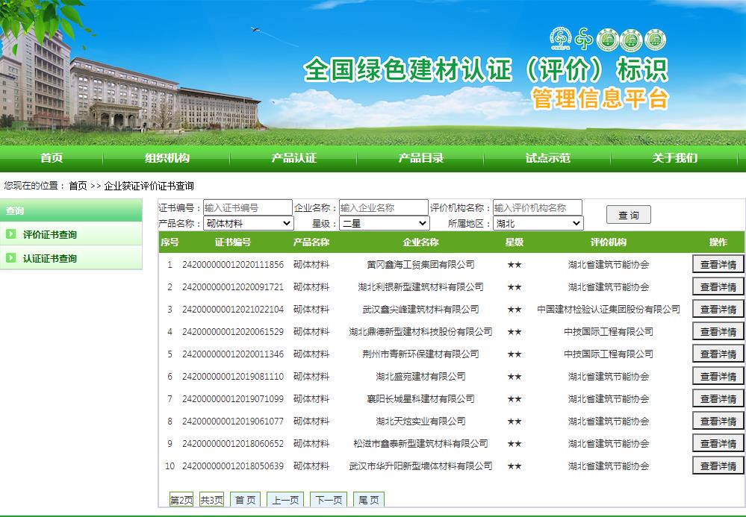746x517 pixels.
Task: Open the 所属地区 dropdown showing 湖北
Action: (538, 223)
